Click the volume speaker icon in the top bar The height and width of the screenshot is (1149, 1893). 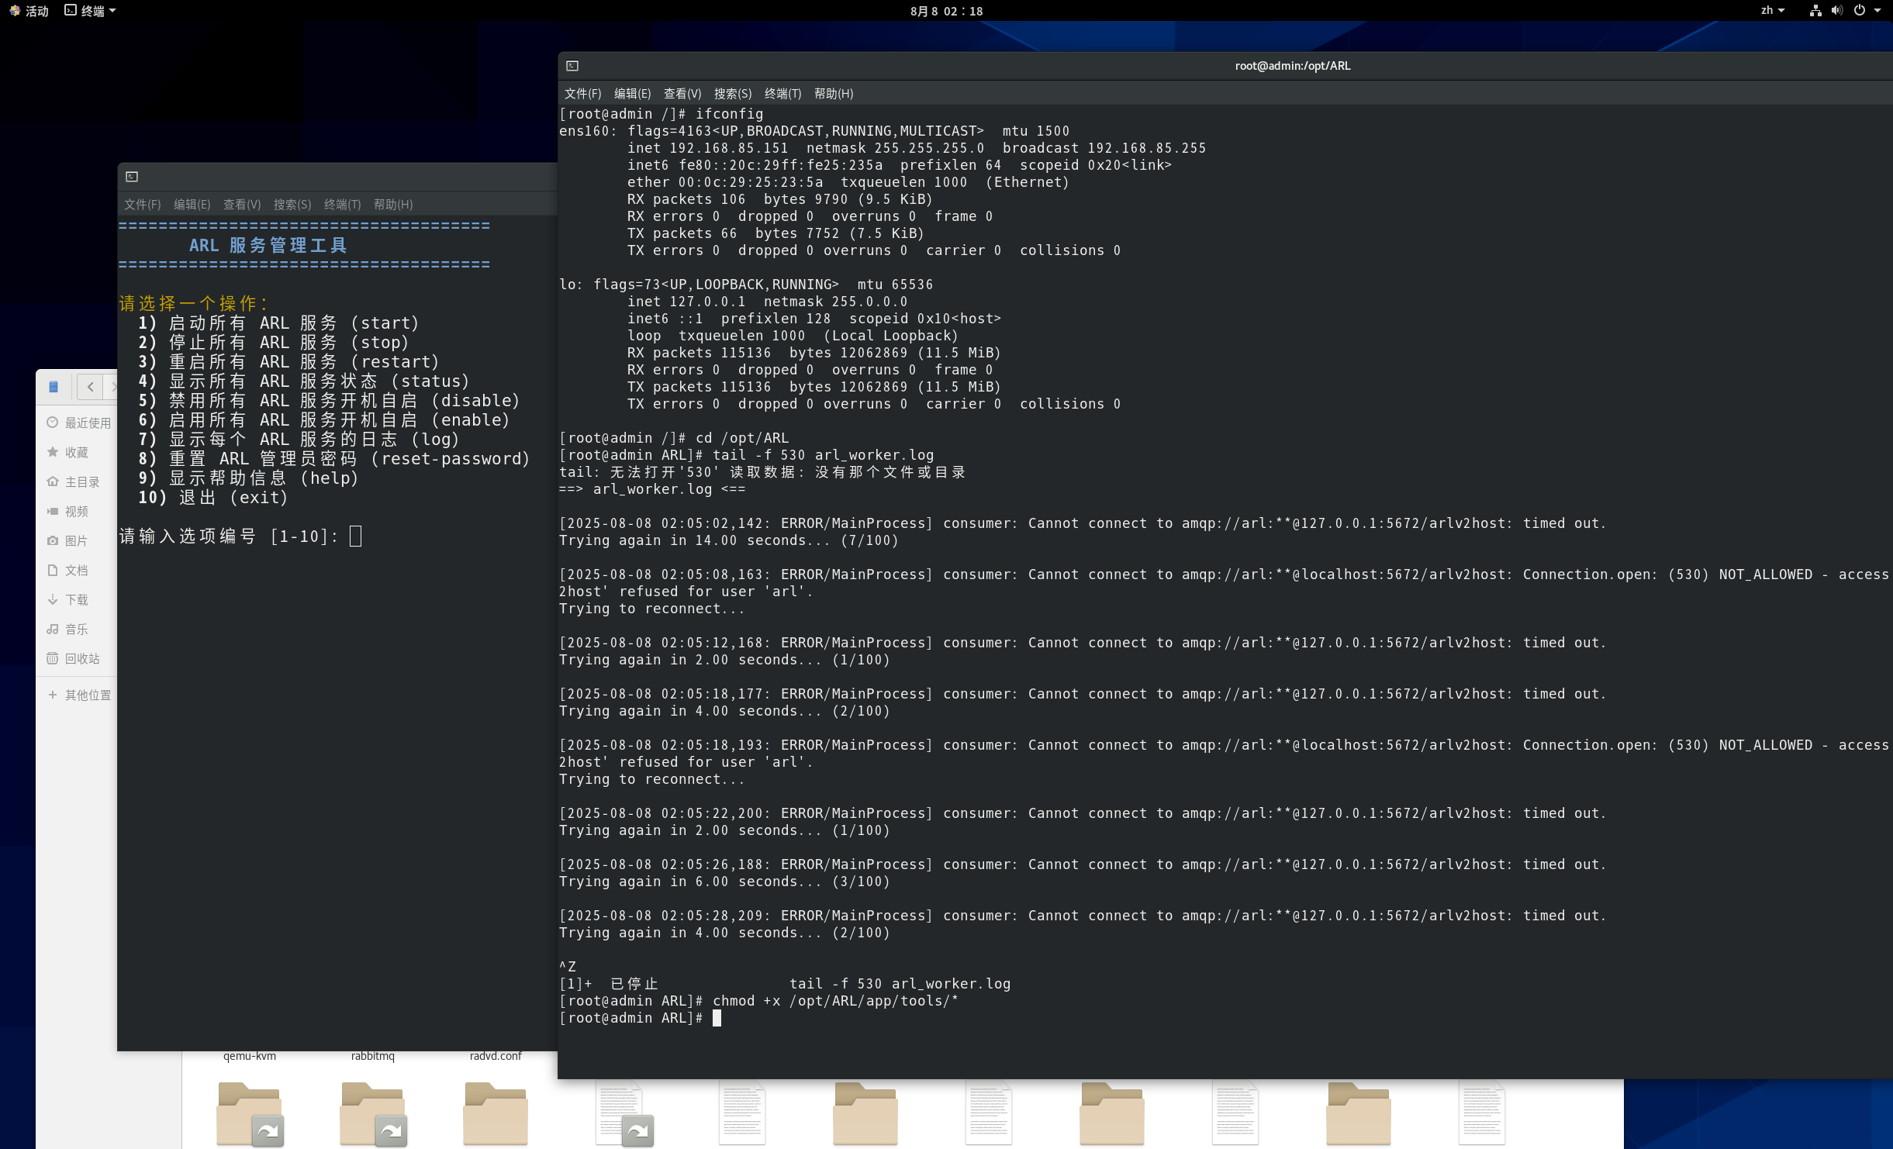[x=1837, y=11]
